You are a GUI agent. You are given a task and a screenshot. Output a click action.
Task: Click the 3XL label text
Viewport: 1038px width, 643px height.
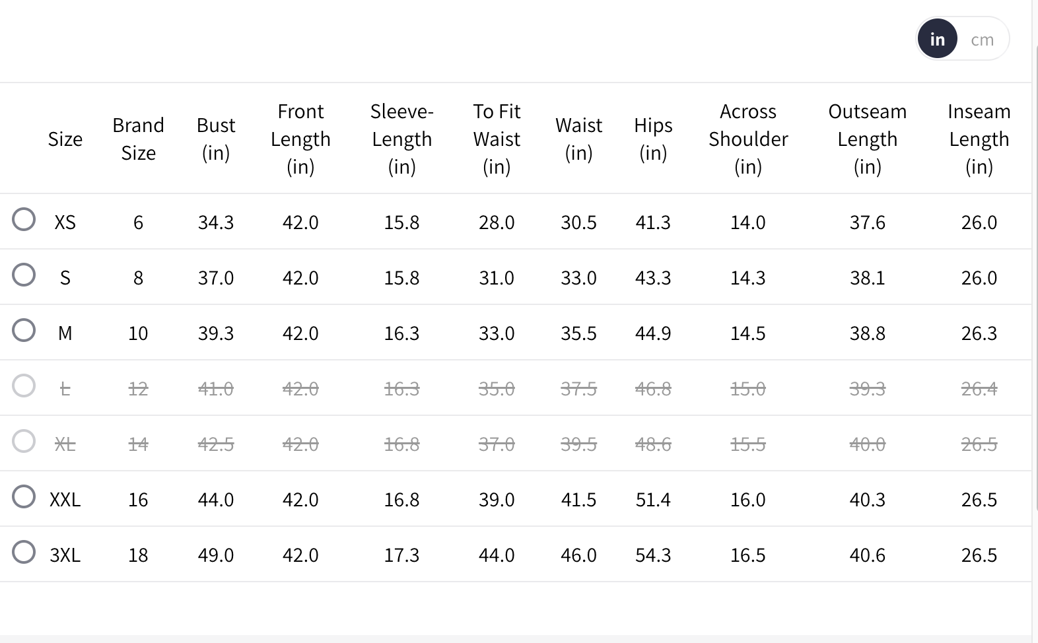pos(65,555)
